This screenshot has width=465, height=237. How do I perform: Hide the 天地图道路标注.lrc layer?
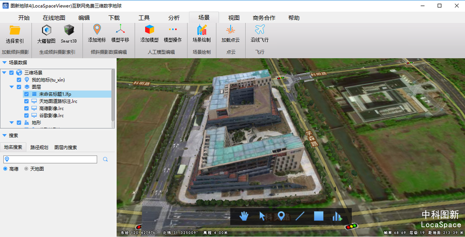click(x=27, y=101)
